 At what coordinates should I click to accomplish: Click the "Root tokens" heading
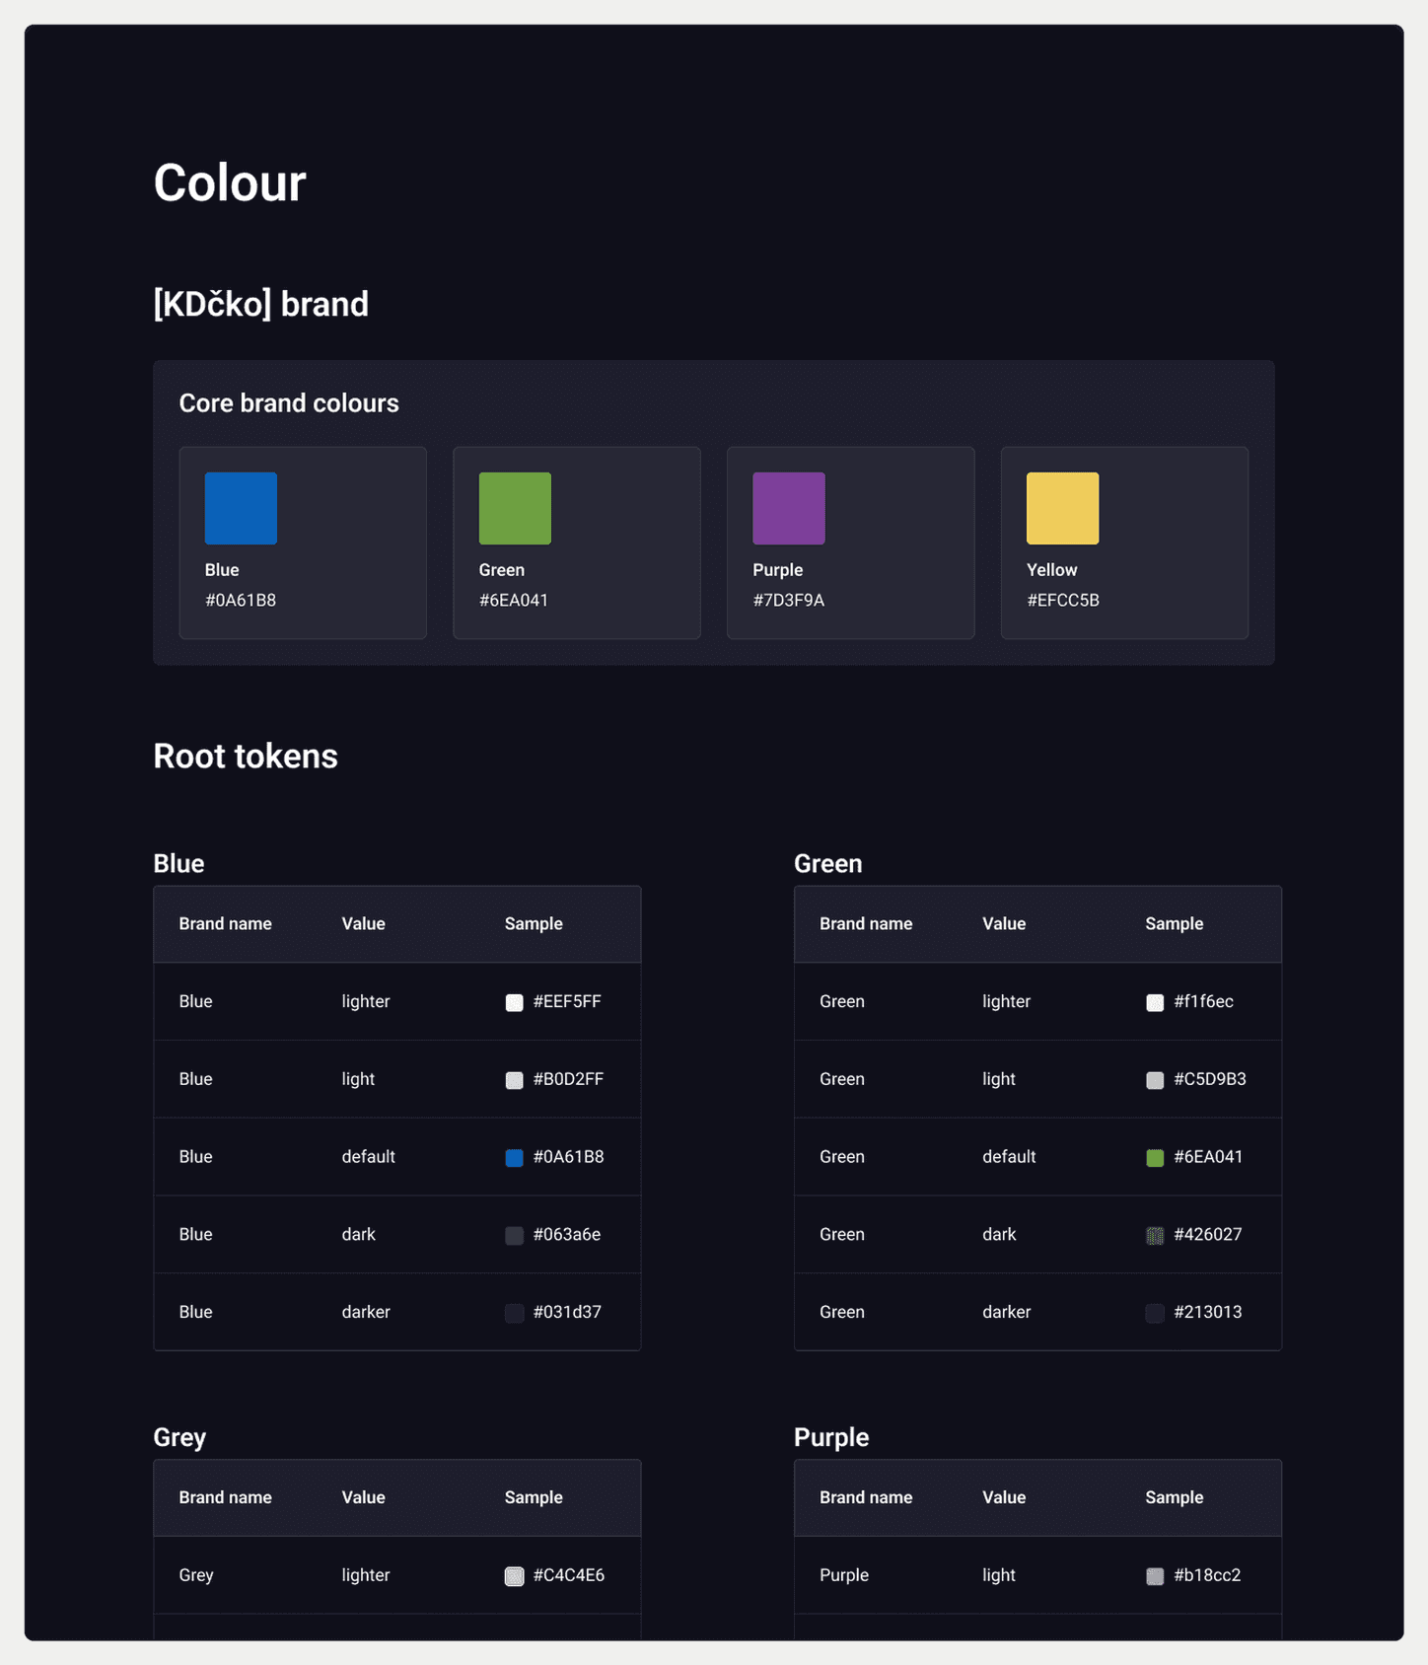click(246, 756)
